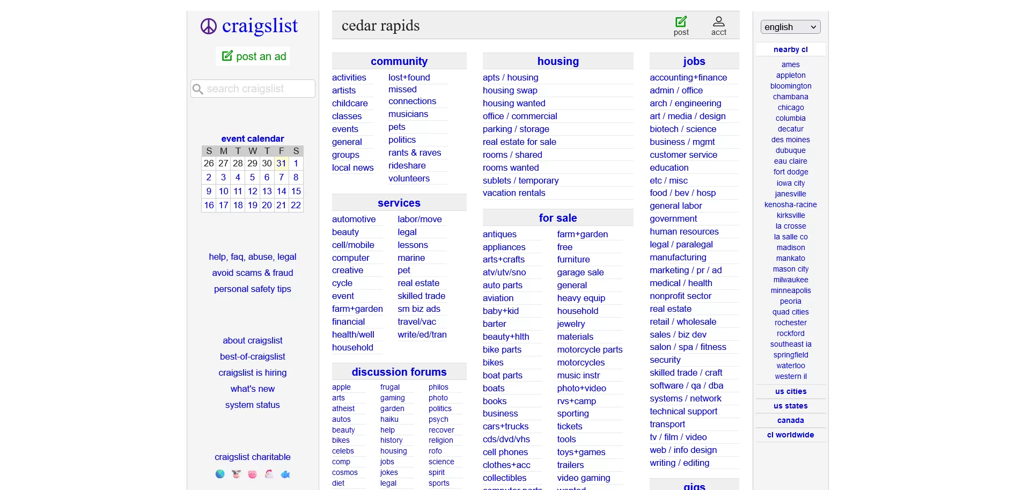Select waterloo in nearby cl
This screenshot has height=490, width=1030.
791,365
